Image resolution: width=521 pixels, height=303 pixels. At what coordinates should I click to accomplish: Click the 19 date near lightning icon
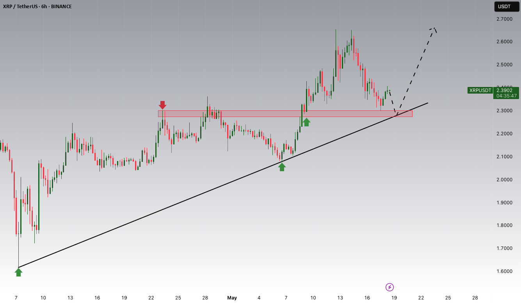395,298
